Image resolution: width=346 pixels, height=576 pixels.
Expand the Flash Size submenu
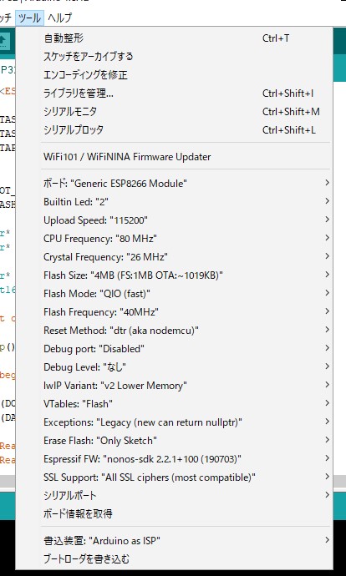coord(175,275)
